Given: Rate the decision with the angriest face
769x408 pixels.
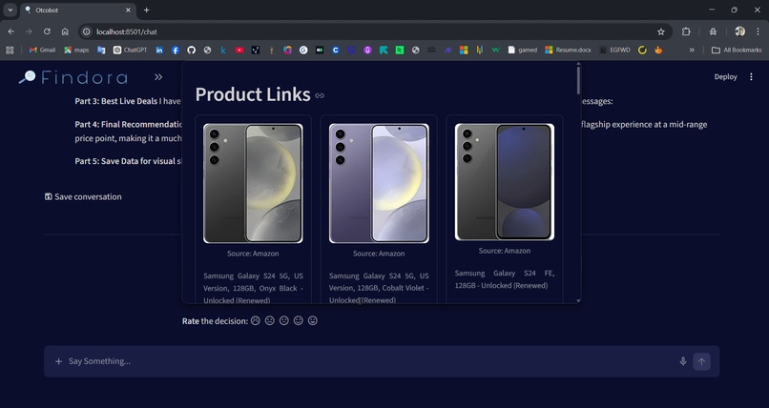Looking at the screenshot, I should pos(255,320).
